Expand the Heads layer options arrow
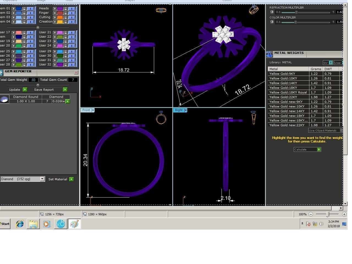This screenshot has height=264, width=352. tap(55, 9)
